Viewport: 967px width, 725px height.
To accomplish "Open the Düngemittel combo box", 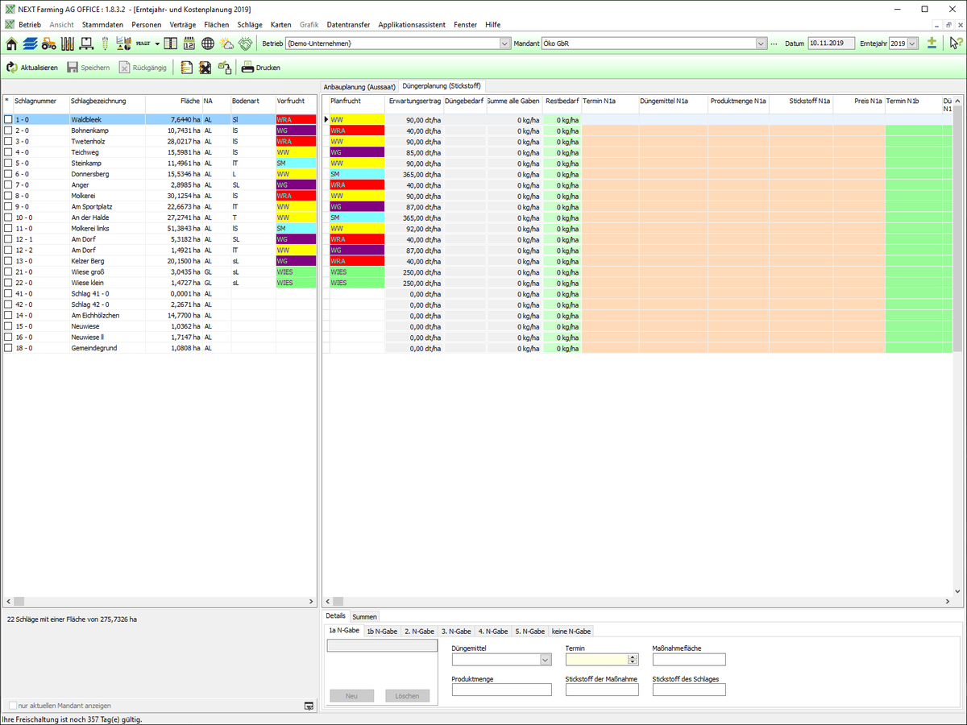I will click(546, 660).
